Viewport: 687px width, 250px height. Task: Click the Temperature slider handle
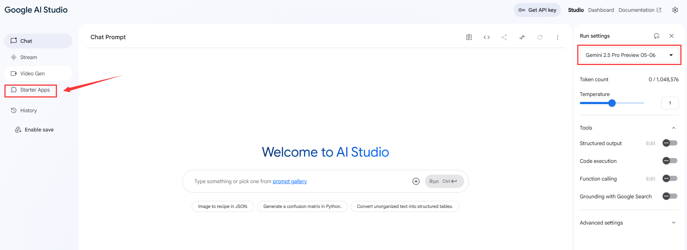612,103
